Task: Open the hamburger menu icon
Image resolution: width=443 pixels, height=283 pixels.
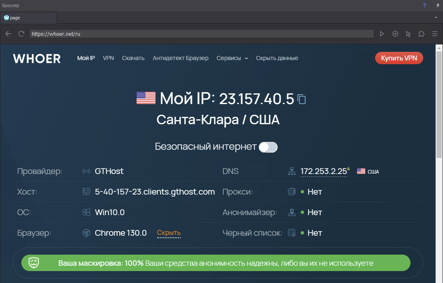Action: point(435,34)
